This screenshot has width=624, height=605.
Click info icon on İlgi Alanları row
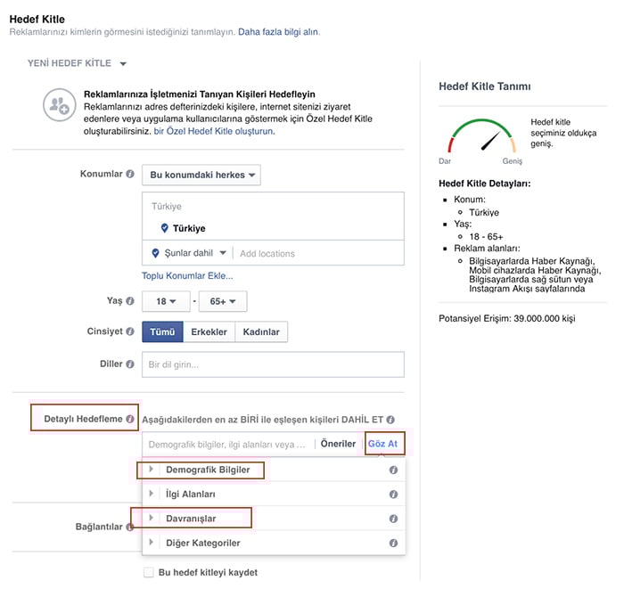point(394,495)
